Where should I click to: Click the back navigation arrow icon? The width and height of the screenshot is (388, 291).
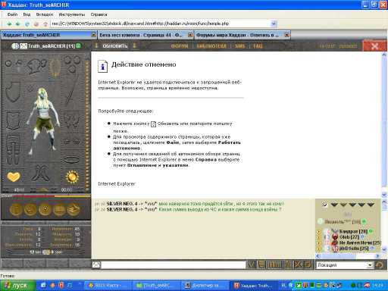(9, 24)
